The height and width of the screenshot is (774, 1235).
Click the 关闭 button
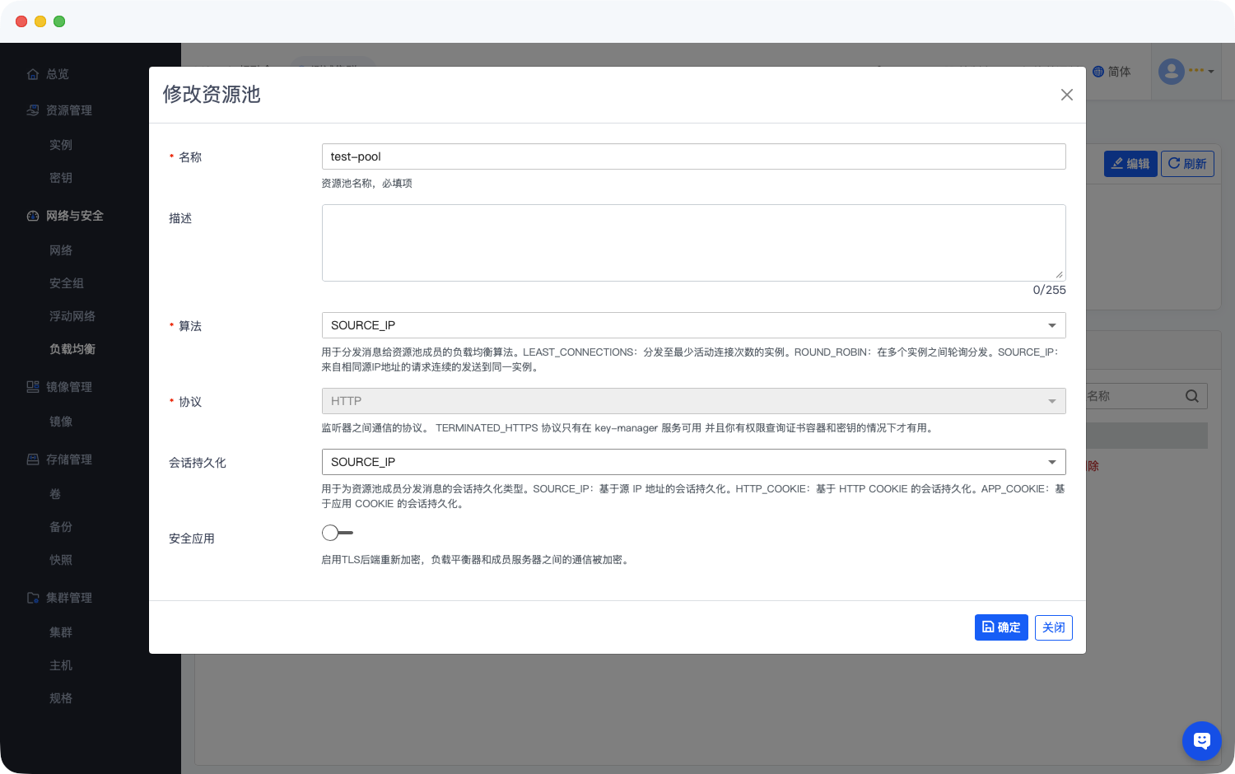[x=1053, y=627]
